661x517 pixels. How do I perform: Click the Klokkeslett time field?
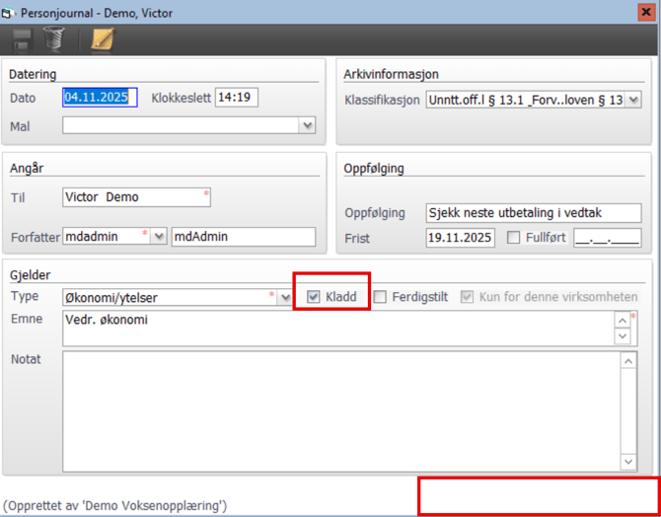point(237,98)
